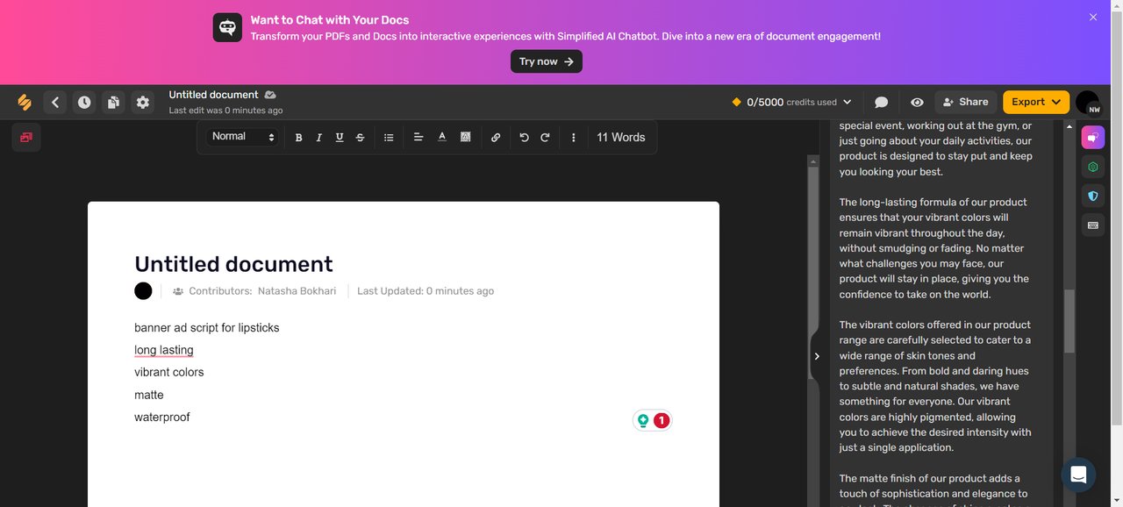Toggle italic formatting
1123x507 pixels.
coord(318,138)
